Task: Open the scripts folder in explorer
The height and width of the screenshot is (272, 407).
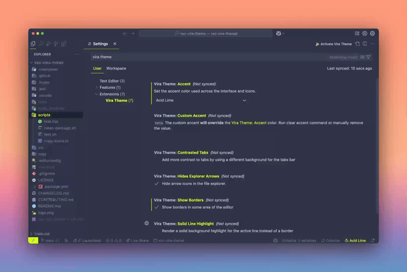Action: pos(56,115)
